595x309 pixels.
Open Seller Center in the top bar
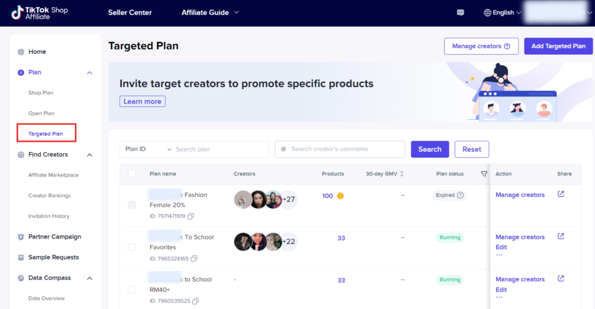(x=130, y=13)
